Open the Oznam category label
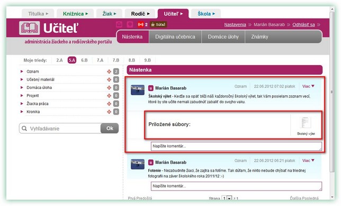Viewport: 341px width, 206px height. tap(33, 71)
